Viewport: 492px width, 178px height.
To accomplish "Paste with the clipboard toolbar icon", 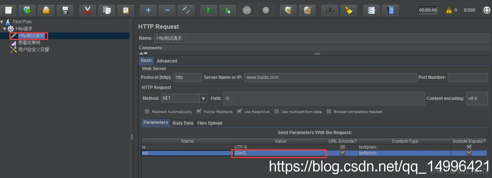I will [x=125, y=10].
